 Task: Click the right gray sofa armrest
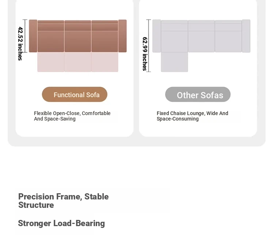click(x=246, y=36)
